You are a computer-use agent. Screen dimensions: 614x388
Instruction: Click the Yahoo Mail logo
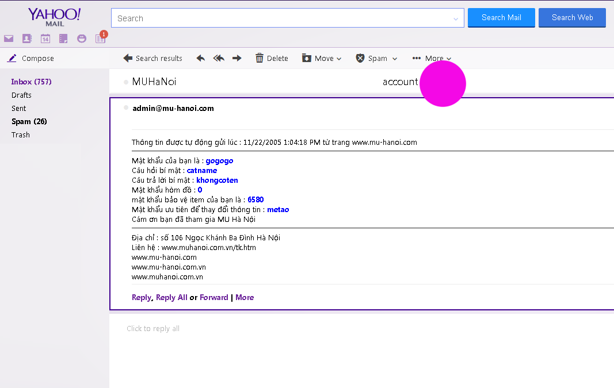tap(55, 17)
